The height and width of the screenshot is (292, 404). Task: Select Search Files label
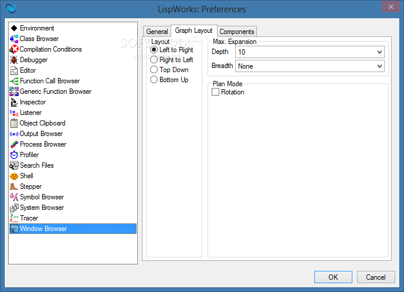tap(37, 165)
